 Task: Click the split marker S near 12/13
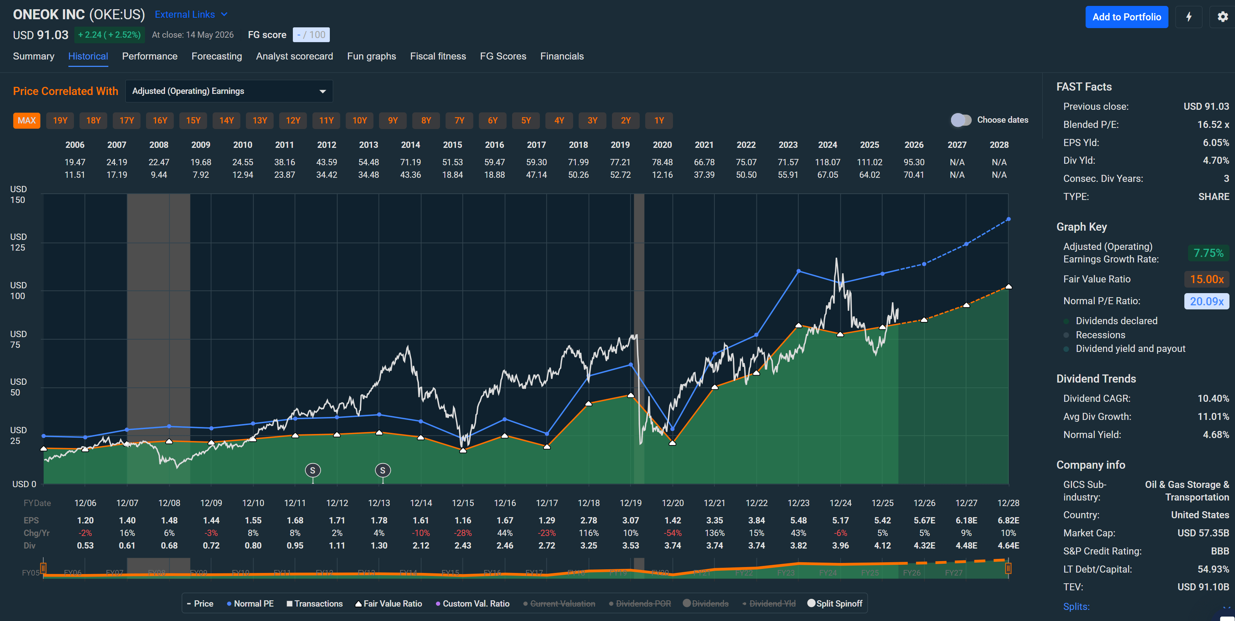point(383,471)
